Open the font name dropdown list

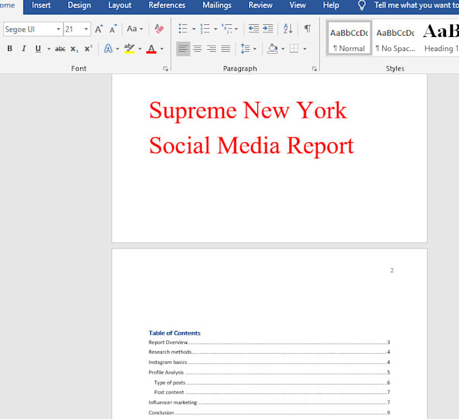point(59,29)
